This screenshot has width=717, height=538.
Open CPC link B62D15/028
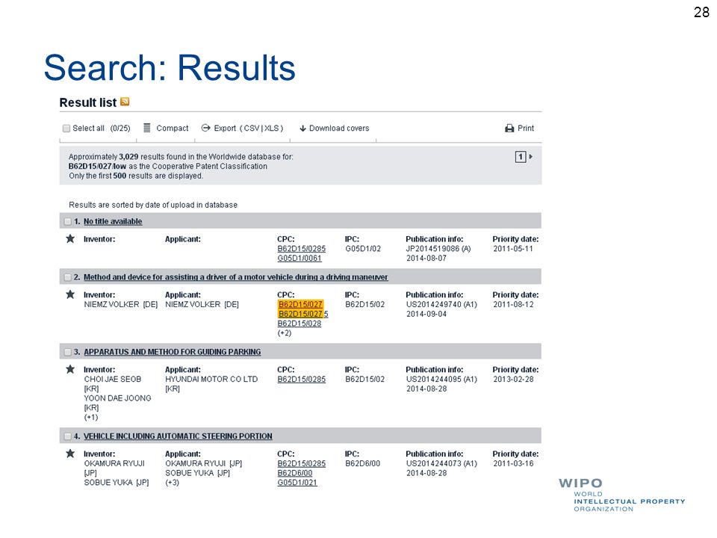tap(299, 324)
